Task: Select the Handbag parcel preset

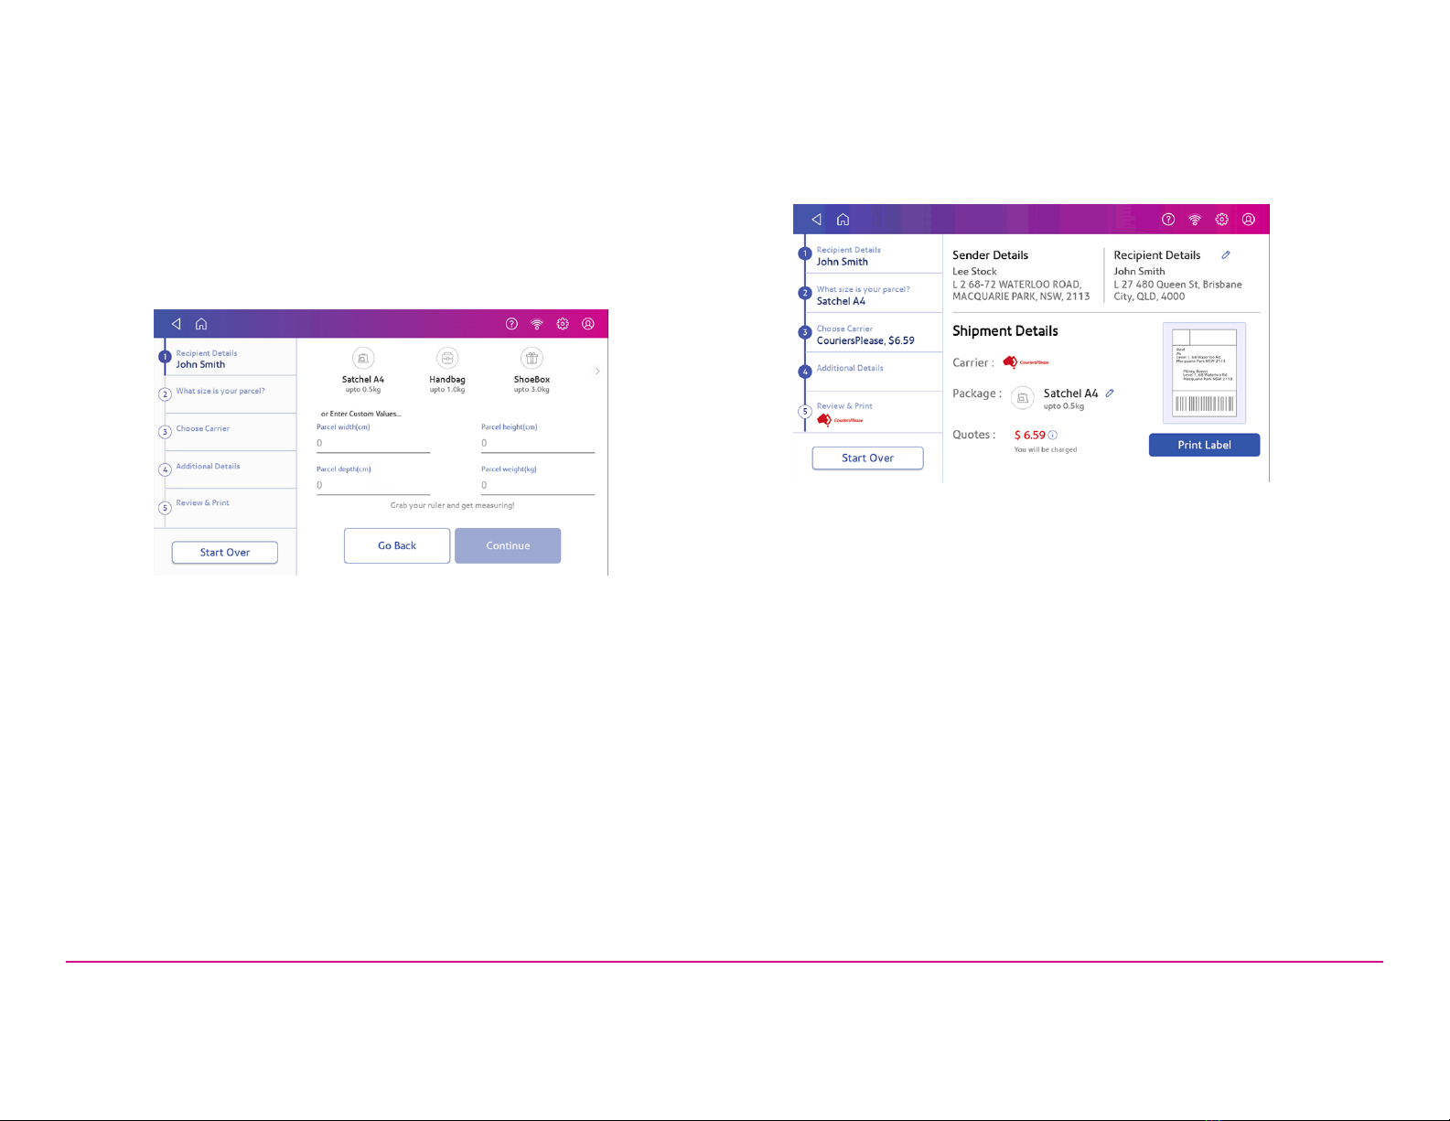Action: (x=447, y=371)
